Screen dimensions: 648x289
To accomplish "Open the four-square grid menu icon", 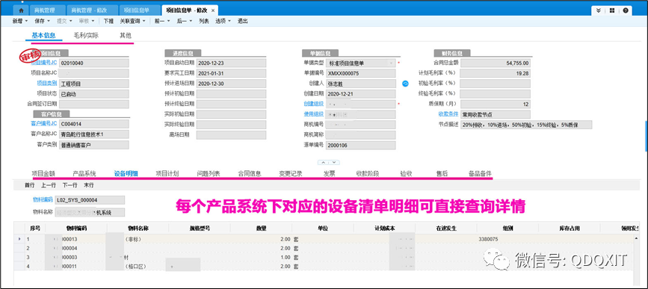I will 612,10.
